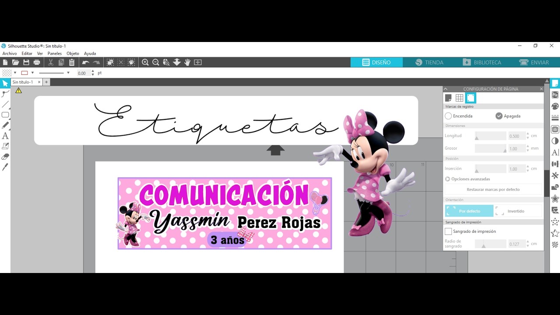Switch to the BIBLIOTECA tab
This screenshot has height=315, width=560.
click(482, 63)
